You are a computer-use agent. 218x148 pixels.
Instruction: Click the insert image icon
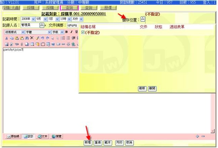(7, 44)
